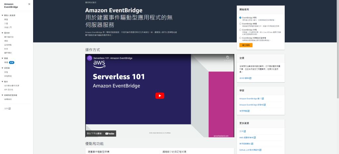Click the 更多資源 panel header

click(x=244, y=123)
